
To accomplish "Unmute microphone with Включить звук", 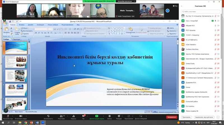I will (x=8, y=117).
